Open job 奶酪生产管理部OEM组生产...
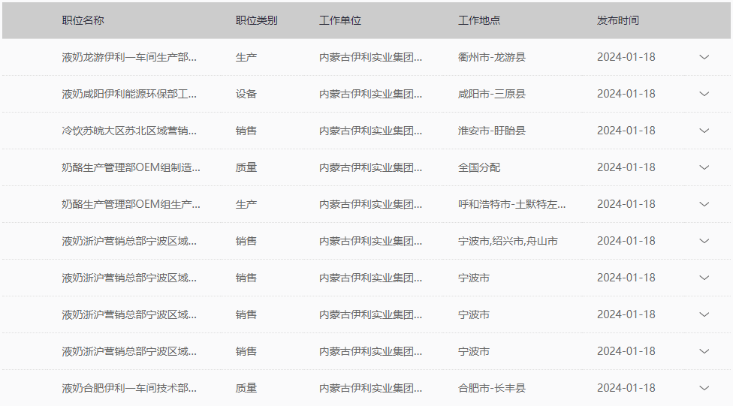733x406 pixels. tap(131, 204)
